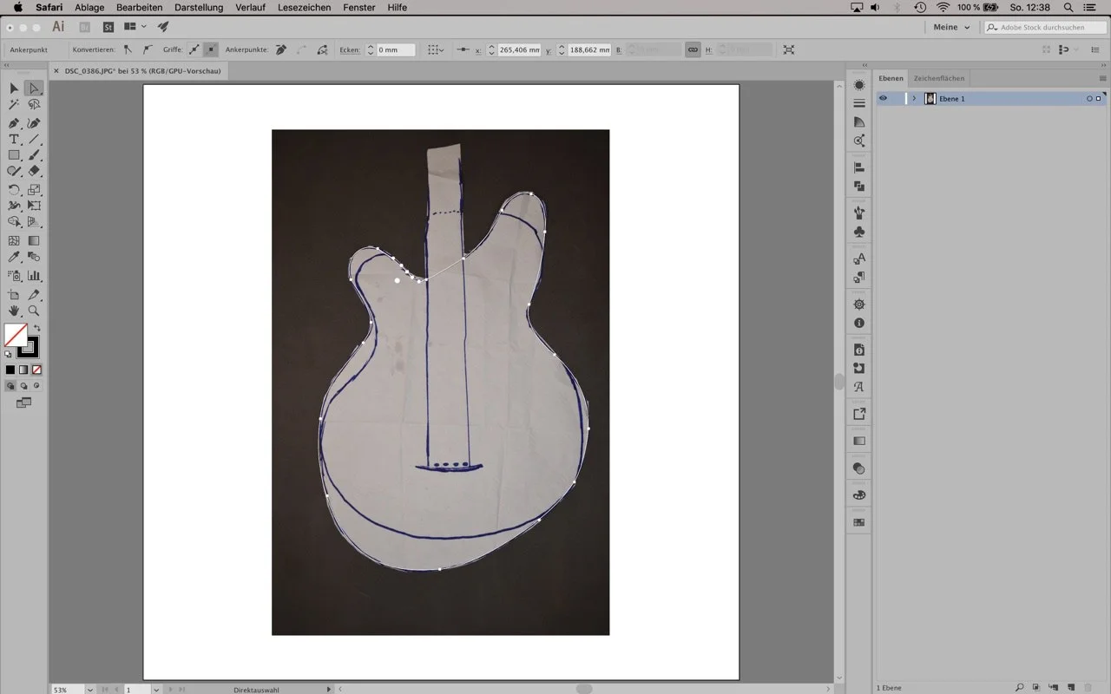This screenshot has width=1111, height=694.
Task: Click the Ecken corner options label
Action: pyautogui.click(x=349, y=50)
